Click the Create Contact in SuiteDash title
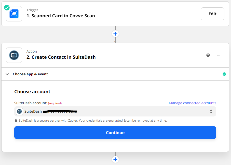The width and height of the screenshot is (231, 165). [x=61, y=57]
